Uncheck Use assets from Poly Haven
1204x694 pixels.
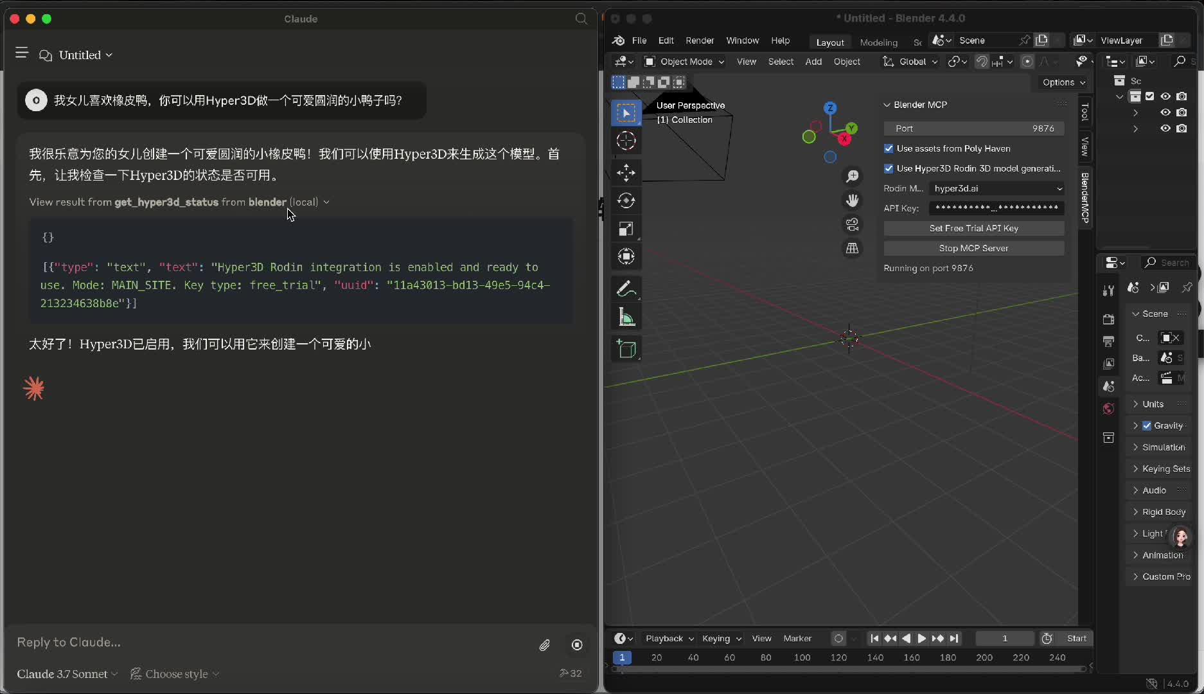point(889,148)
